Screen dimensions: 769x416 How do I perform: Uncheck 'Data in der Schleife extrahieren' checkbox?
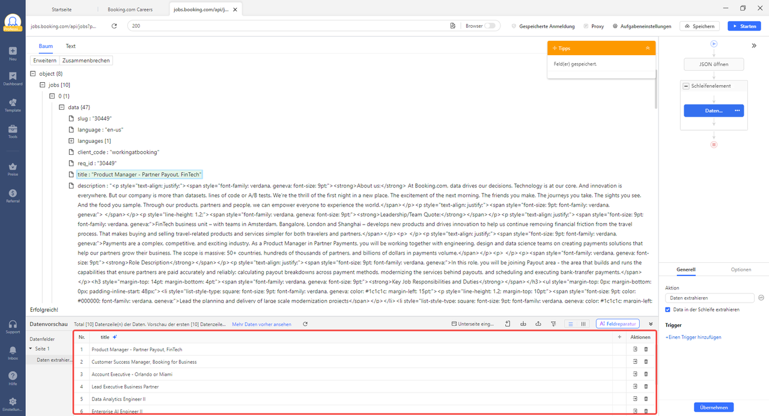(x=668, y=309)
